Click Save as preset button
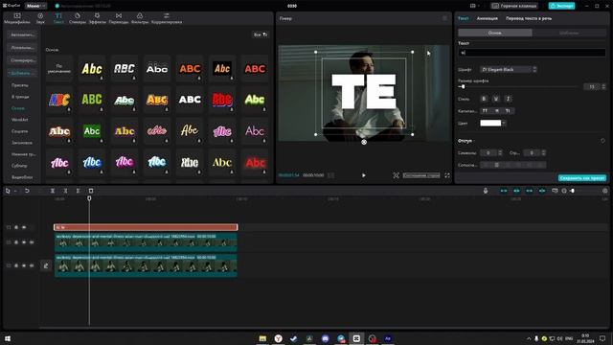The height and width of the screenshot is (345, 613). pyautogui.click(x=582, y=178)
